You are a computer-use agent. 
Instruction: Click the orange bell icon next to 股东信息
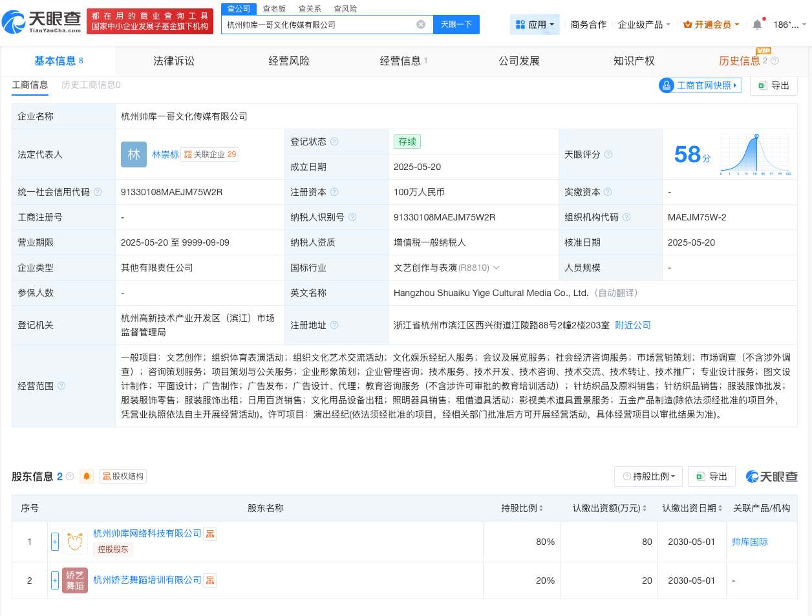coord(86,476)
